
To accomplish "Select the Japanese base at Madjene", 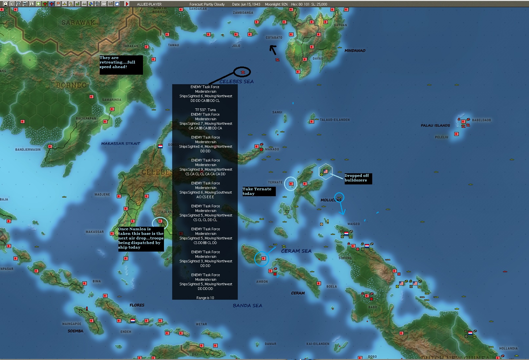I will (119, 196).
